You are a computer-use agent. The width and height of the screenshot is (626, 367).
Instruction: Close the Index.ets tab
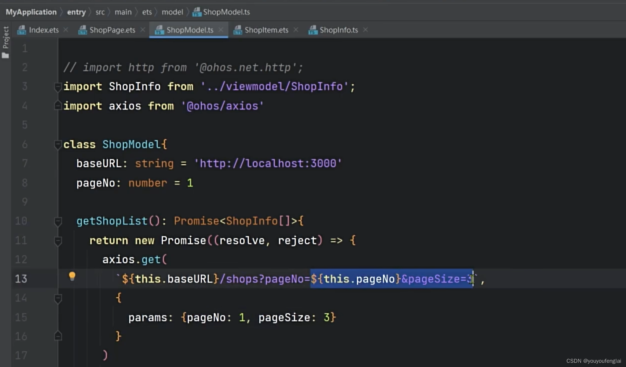[x=66, y=30]
